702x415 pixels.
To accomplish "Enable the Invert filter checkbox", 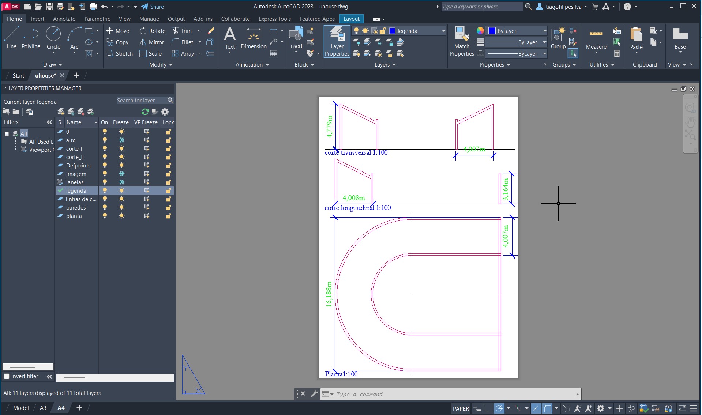I will click(x=7, y=376).
